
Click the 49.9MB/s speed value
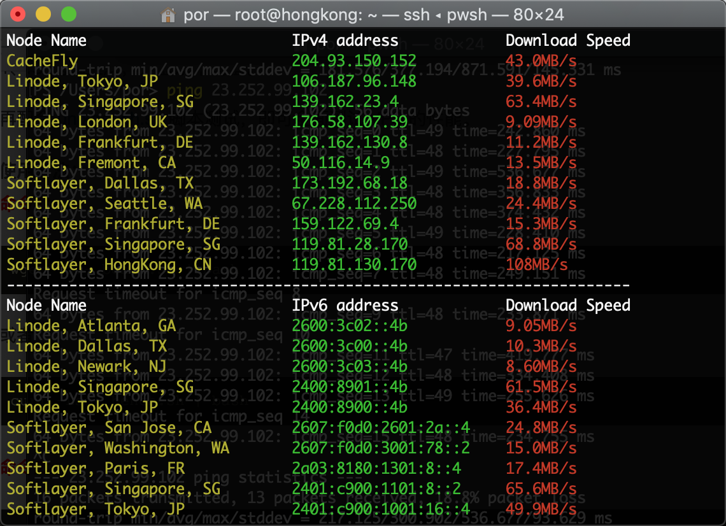coord(541,509)
